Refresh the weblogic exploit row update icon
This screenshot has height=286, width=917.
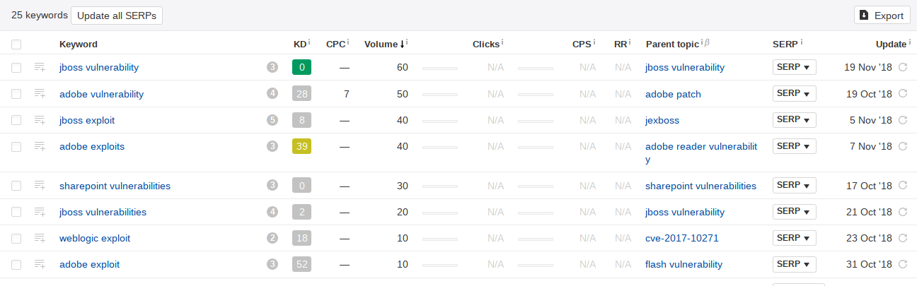902,238
